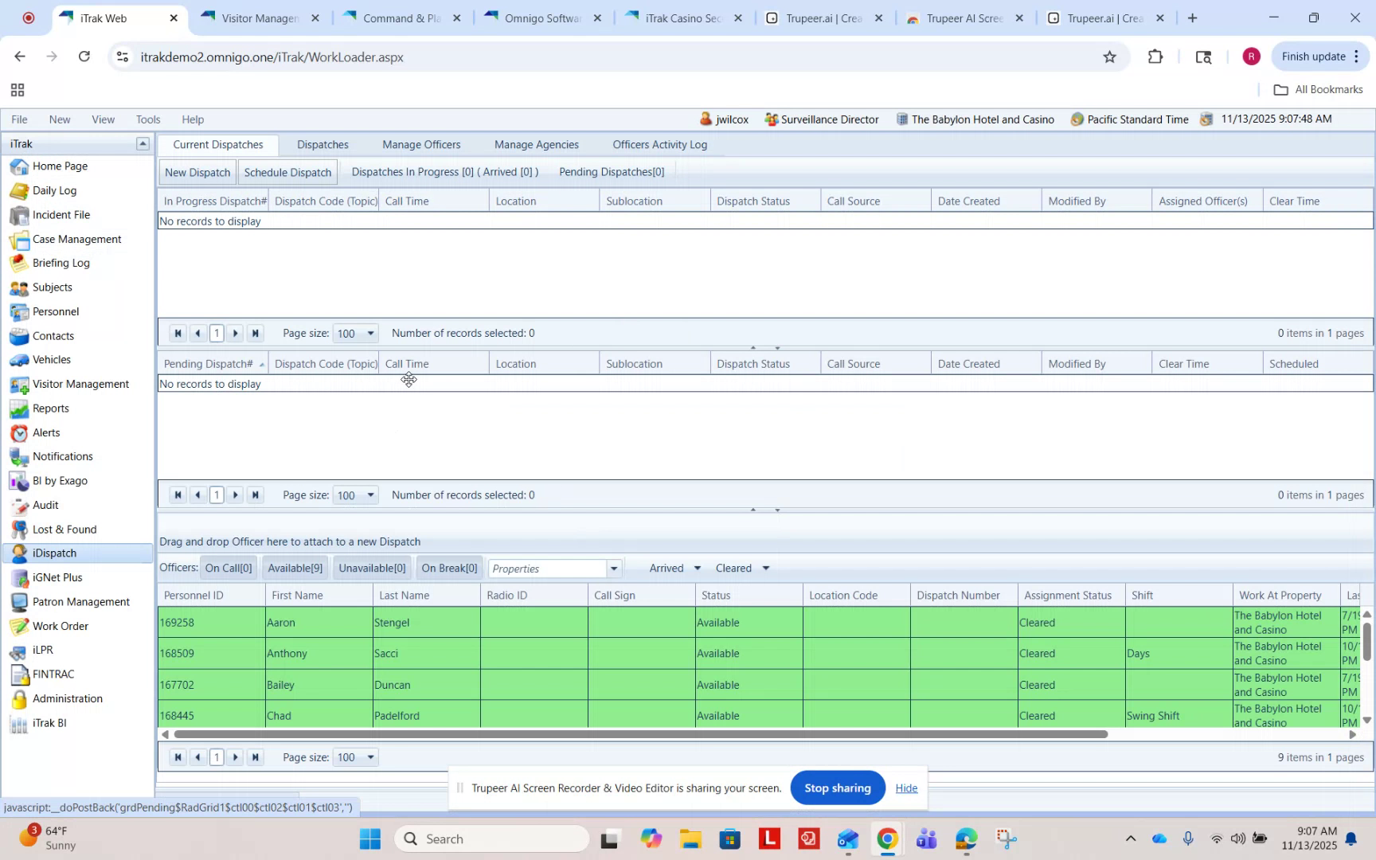1376x860 pixels.
Task: Open the Cleared filter dropdown
Action: (x=764, y=568)
